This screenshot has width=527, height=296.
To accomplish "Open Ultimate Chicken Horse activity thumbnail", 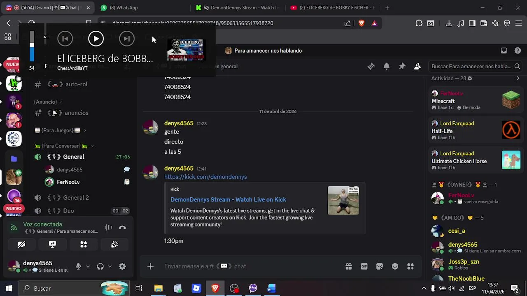I will 511,160.
